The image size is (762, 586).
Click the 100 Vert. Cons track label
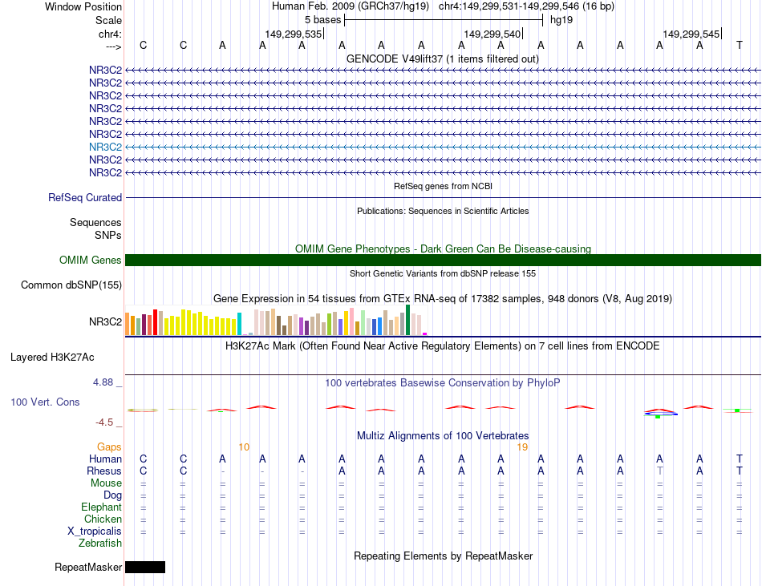(45, 402)
